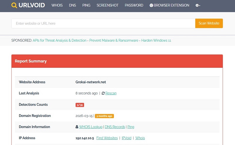Click the Report Summary heading

pos(31,61)
